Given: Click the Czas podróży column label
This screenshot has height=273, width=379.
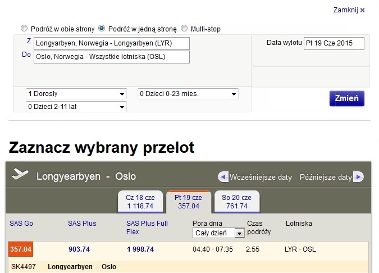Looking at the screenshot, I should (259, 228).
